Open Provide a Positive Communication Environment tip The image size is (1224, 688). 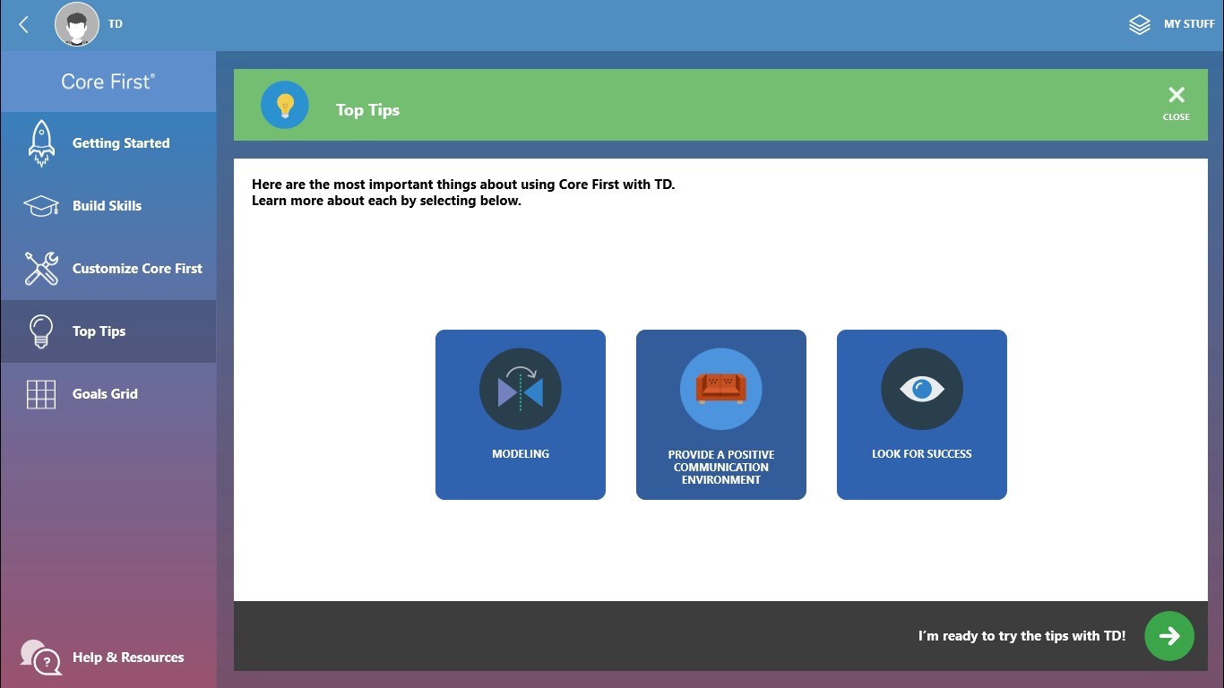pos(721,415)
